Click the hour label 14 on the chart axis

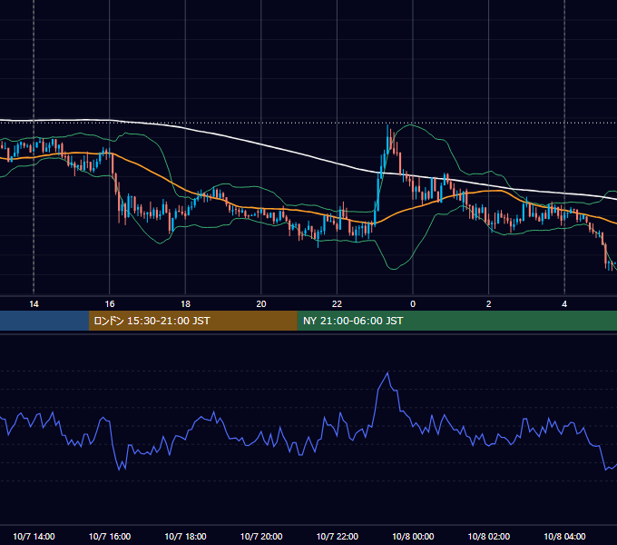(x=34, y=304)
